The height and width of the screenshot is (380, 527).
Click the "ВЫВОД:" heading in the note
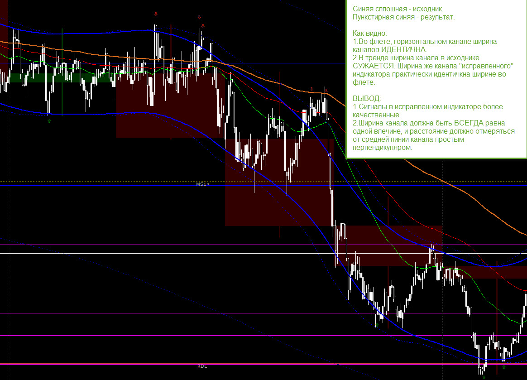367,99
